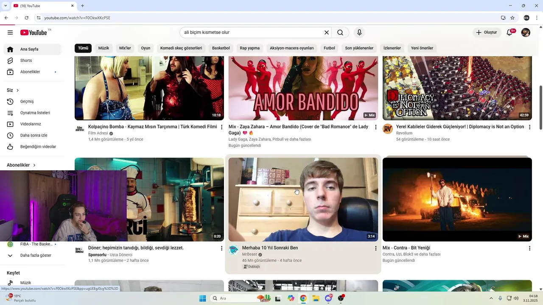Expand Daha fazla göster in subscriptions

(x=33, y=255)
